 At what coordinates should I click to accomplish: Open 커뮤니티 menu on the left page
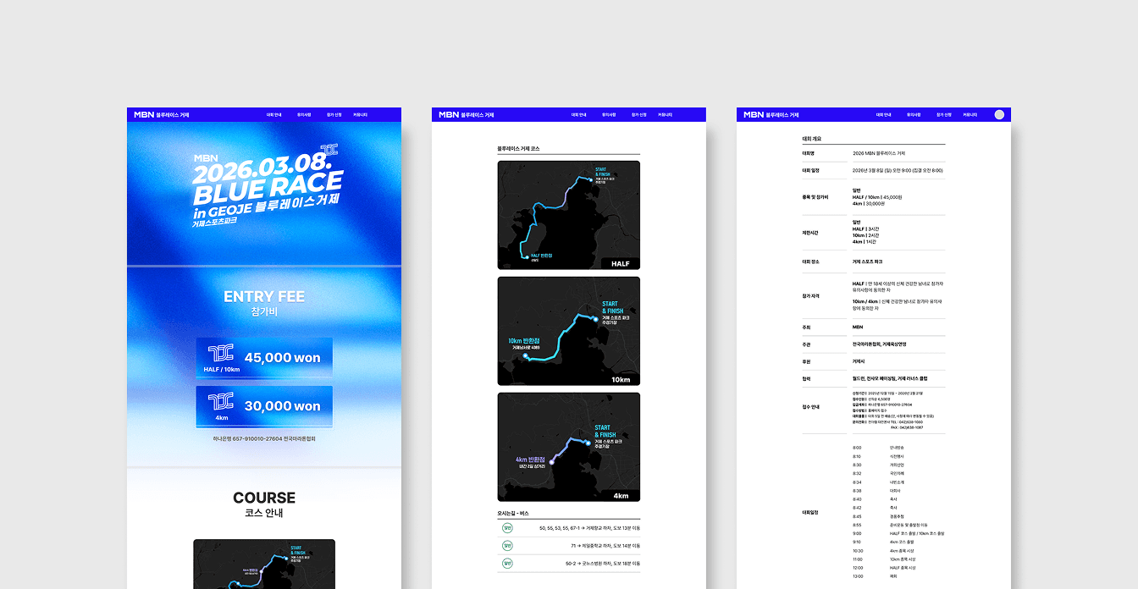(361, 114)
